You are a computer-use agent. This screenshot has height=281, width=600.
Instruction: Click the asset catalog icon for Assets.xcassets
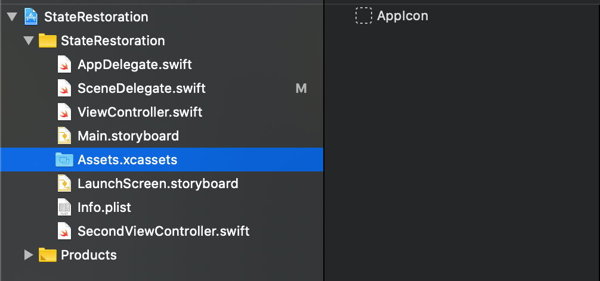pyautogui.click(x=64, y=160)
